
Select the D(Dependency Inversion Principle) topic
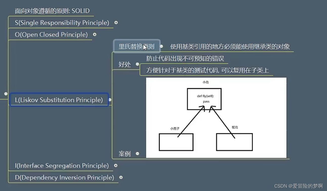pyautogui.click(x=64, y=177)
